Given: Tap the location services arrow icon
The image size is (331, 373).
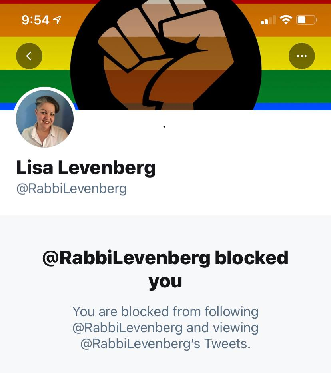Looking at the screenshot, I should click(57, 20).
